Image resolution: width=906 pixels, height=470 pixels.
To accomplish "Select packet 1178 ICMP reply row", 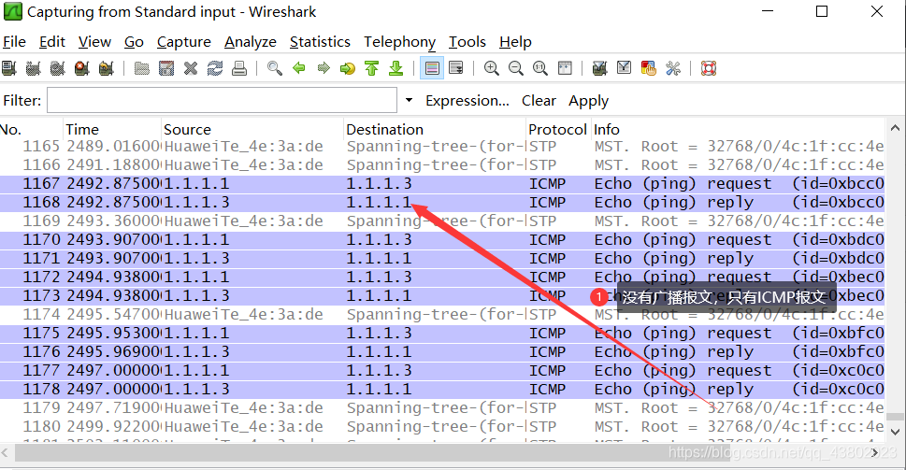I will [x=442, y=389].
